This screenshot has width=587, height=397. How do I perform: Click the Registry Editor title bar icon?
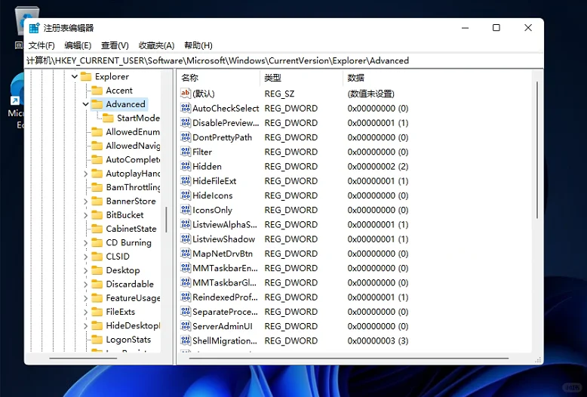tap(35, 28)
